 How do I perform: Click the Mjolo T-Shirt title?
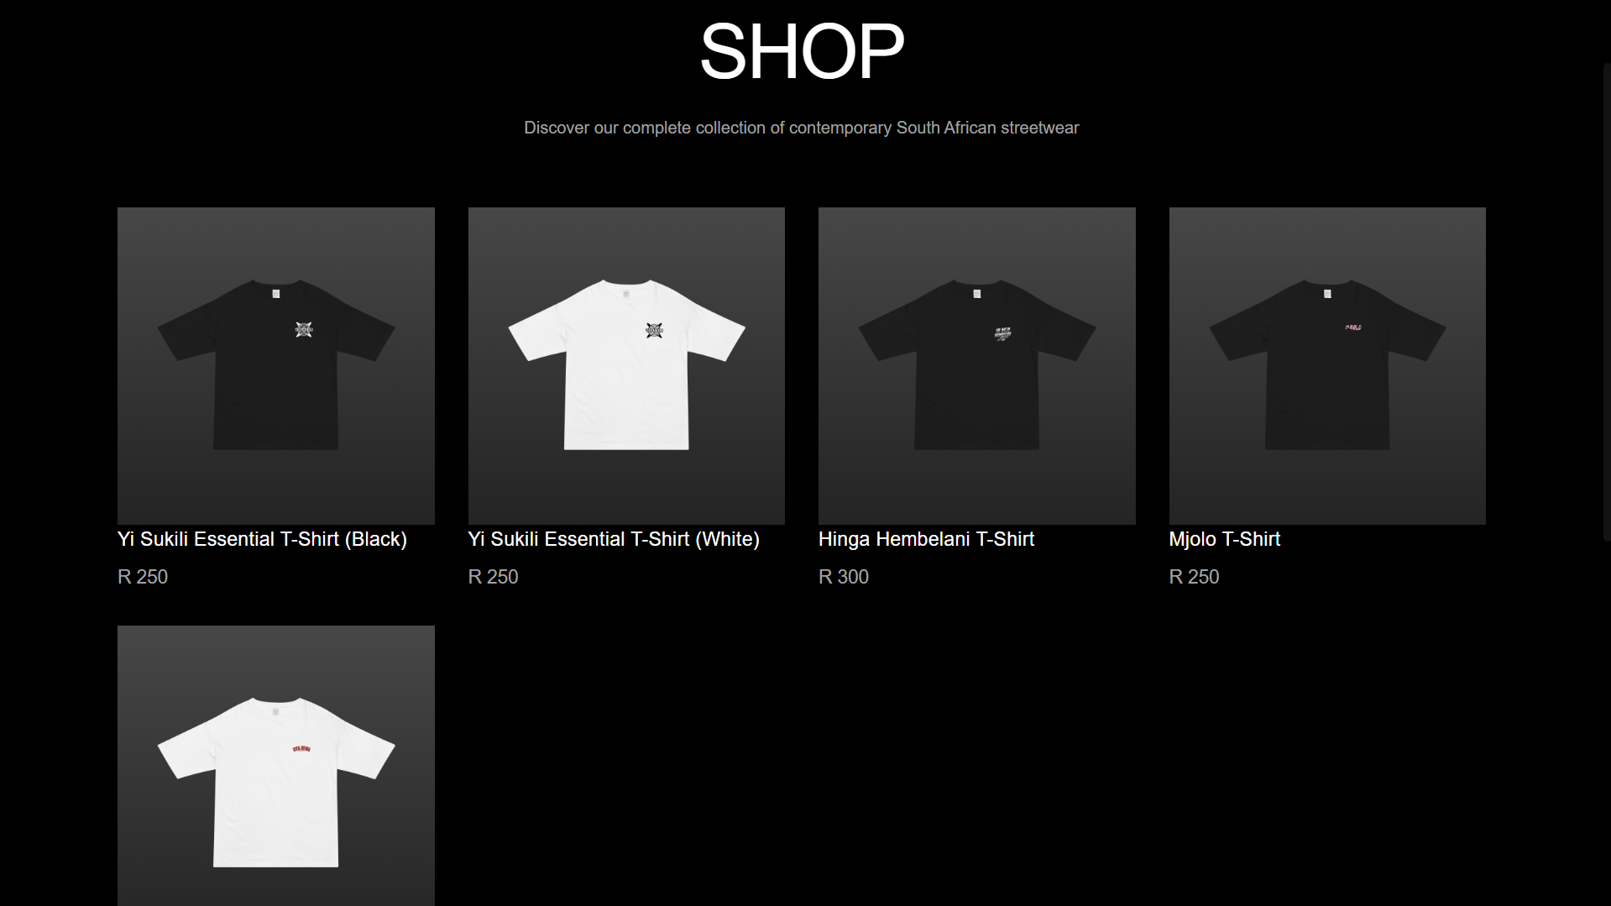(1224, 539)
